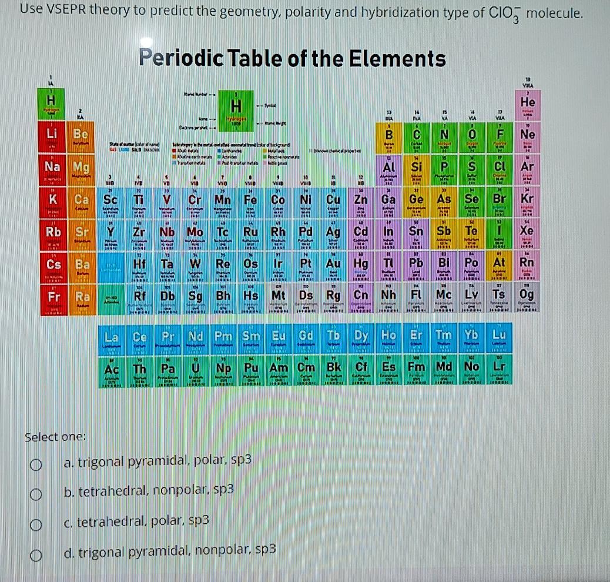Click the Pb lead element cell
Viewport: 610px width, 582px height.
click(x=416, y=267)
